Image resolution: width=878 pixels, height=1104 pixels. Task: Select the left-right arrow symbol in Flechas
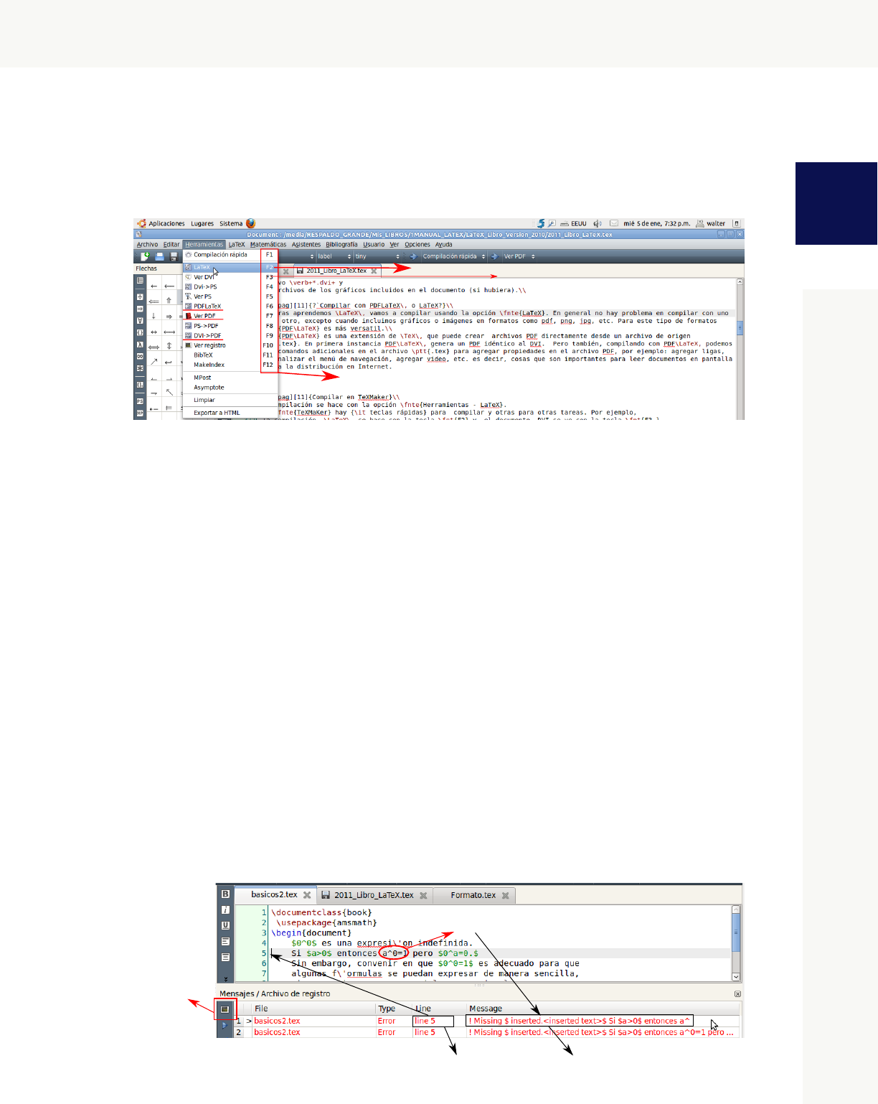[154, 332]
